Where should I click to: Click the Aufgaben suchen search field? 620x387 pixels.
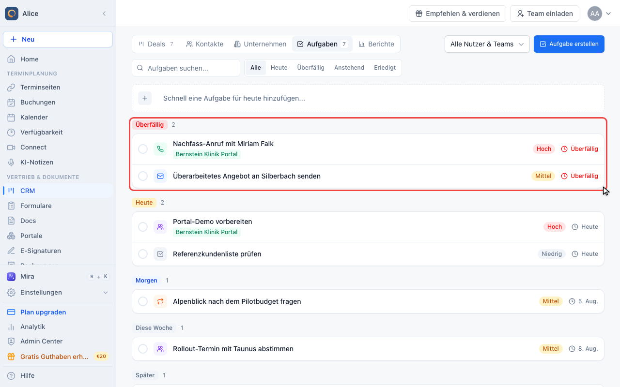(x=186, y=68)
